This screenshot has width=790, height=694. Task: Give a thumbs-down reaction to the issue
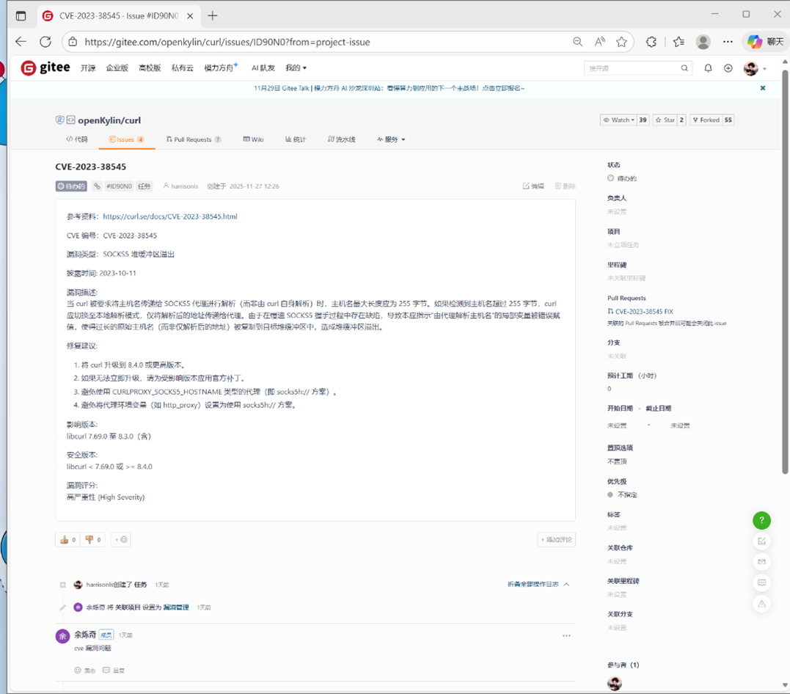pos(91,539)
